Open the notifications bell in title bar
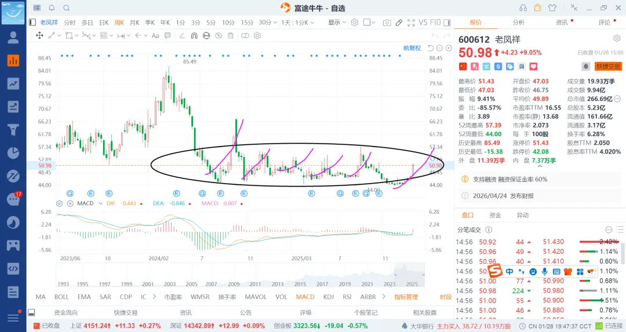 (52, 8)
